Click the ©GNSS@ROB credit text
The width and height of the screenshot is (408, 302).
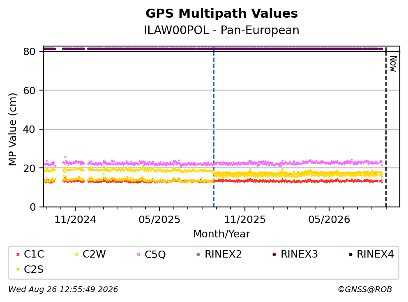(365, 289)
